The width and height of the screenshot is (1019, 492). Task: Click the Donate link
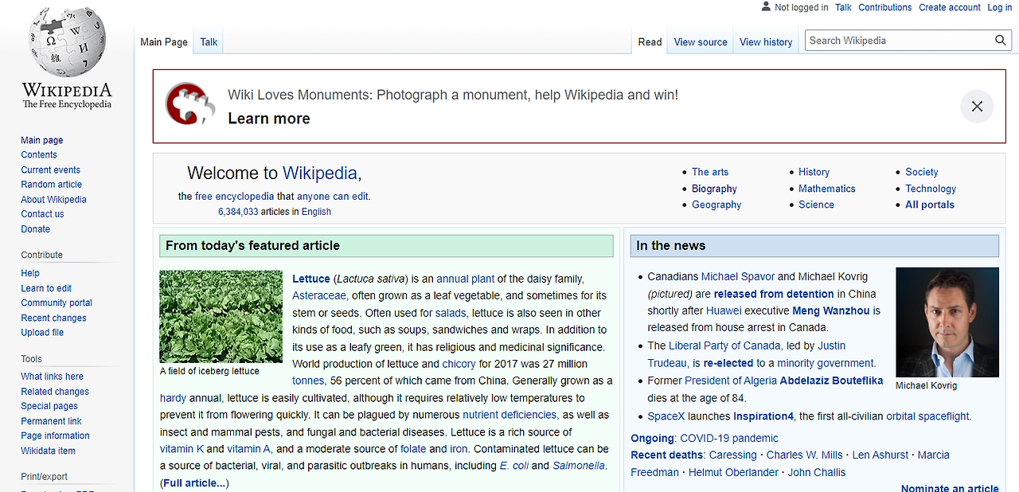tap(35, 229)
